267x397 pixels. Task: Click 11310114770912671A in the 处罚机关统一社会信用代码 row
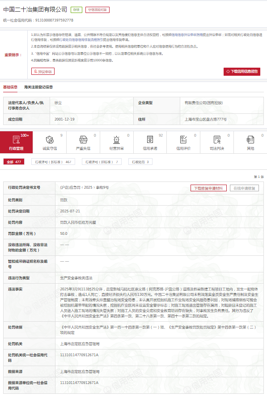tap(79, 355)
